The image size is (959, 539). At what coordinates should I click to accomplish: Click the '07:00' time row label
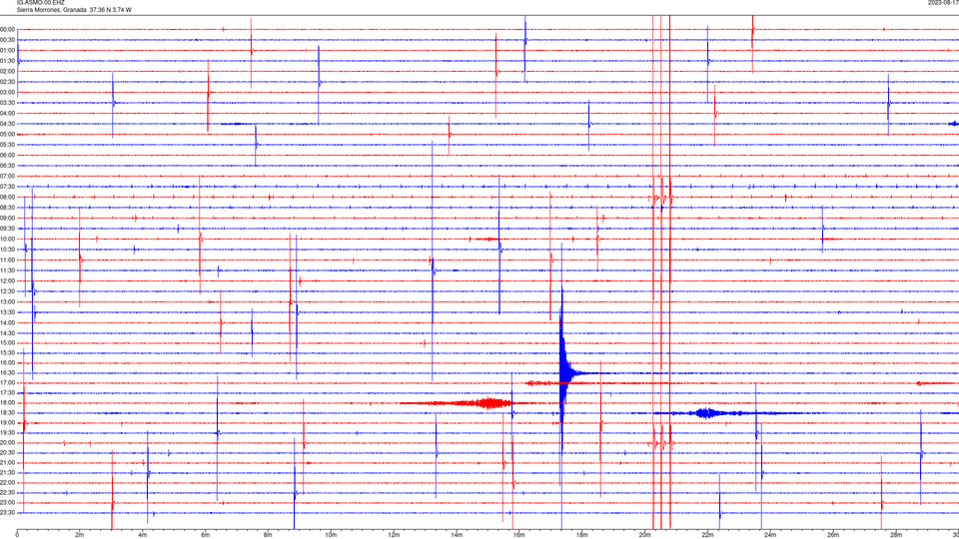pyautogui.click(x=8, y=176)
